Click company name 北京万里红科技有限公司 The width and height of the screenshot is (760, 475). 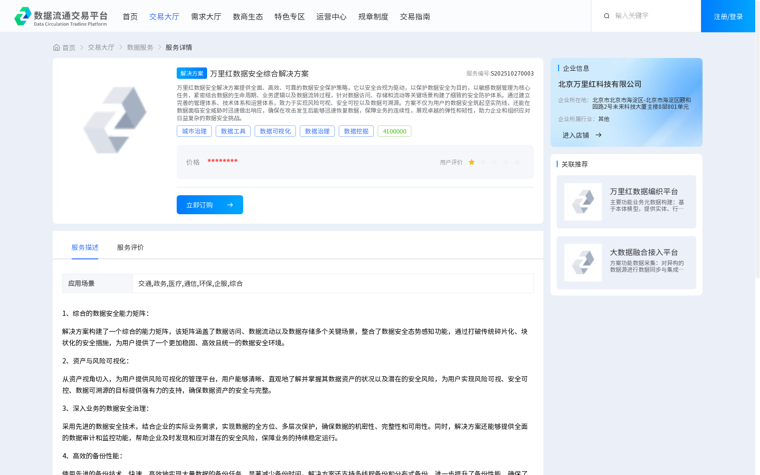click(x=599, y=84)
